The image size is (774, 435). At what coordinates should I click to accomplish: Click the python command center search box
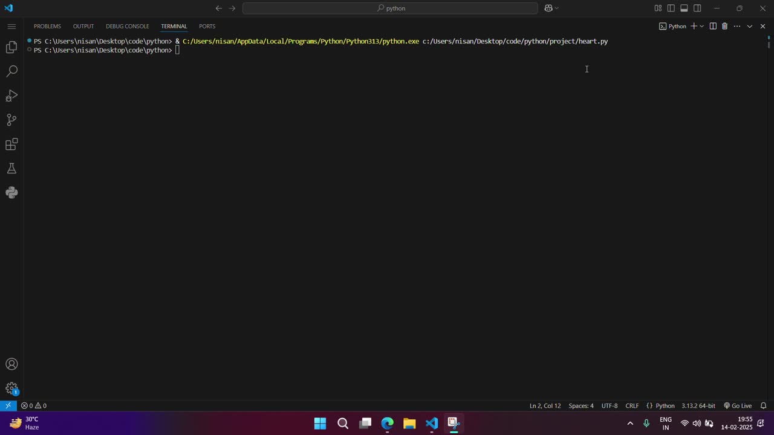point(390,8)
